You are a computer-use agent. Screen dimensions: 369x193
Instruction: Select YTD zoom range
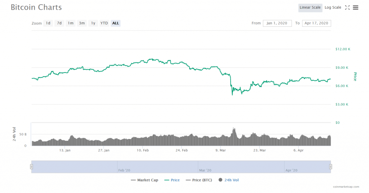(104, 23)
